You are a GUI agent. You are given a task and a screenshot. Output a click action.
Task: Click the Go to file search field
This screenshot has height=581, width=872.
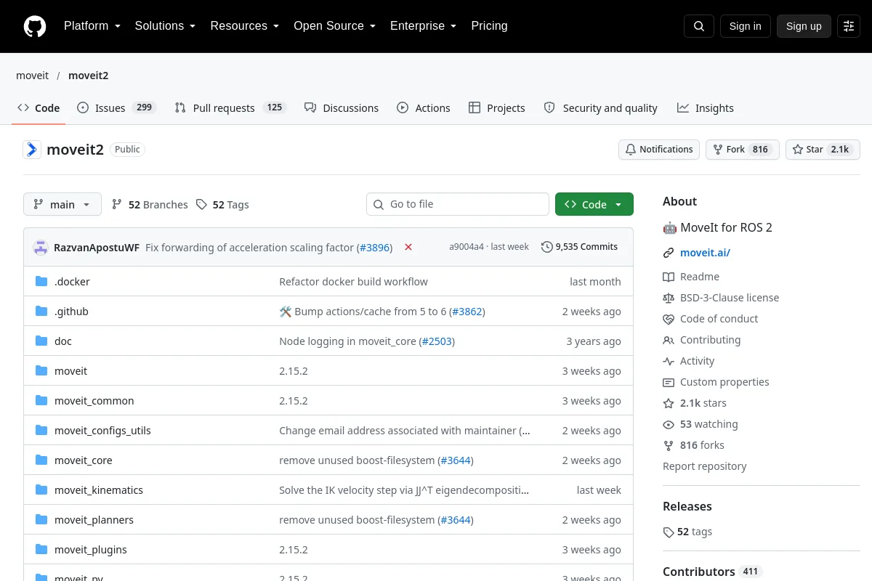[x=458, y=204]
